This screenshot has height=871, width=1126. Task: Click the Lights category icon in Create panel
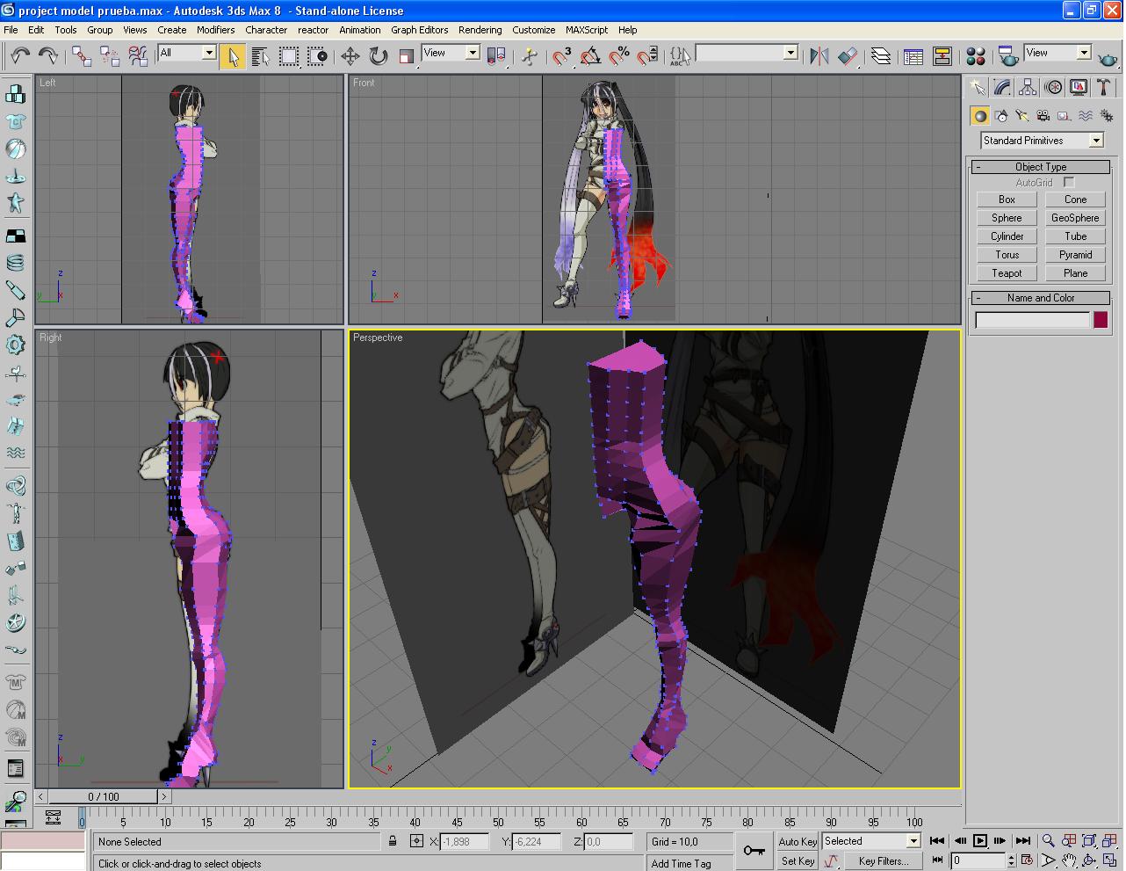tap(1021, 115)
